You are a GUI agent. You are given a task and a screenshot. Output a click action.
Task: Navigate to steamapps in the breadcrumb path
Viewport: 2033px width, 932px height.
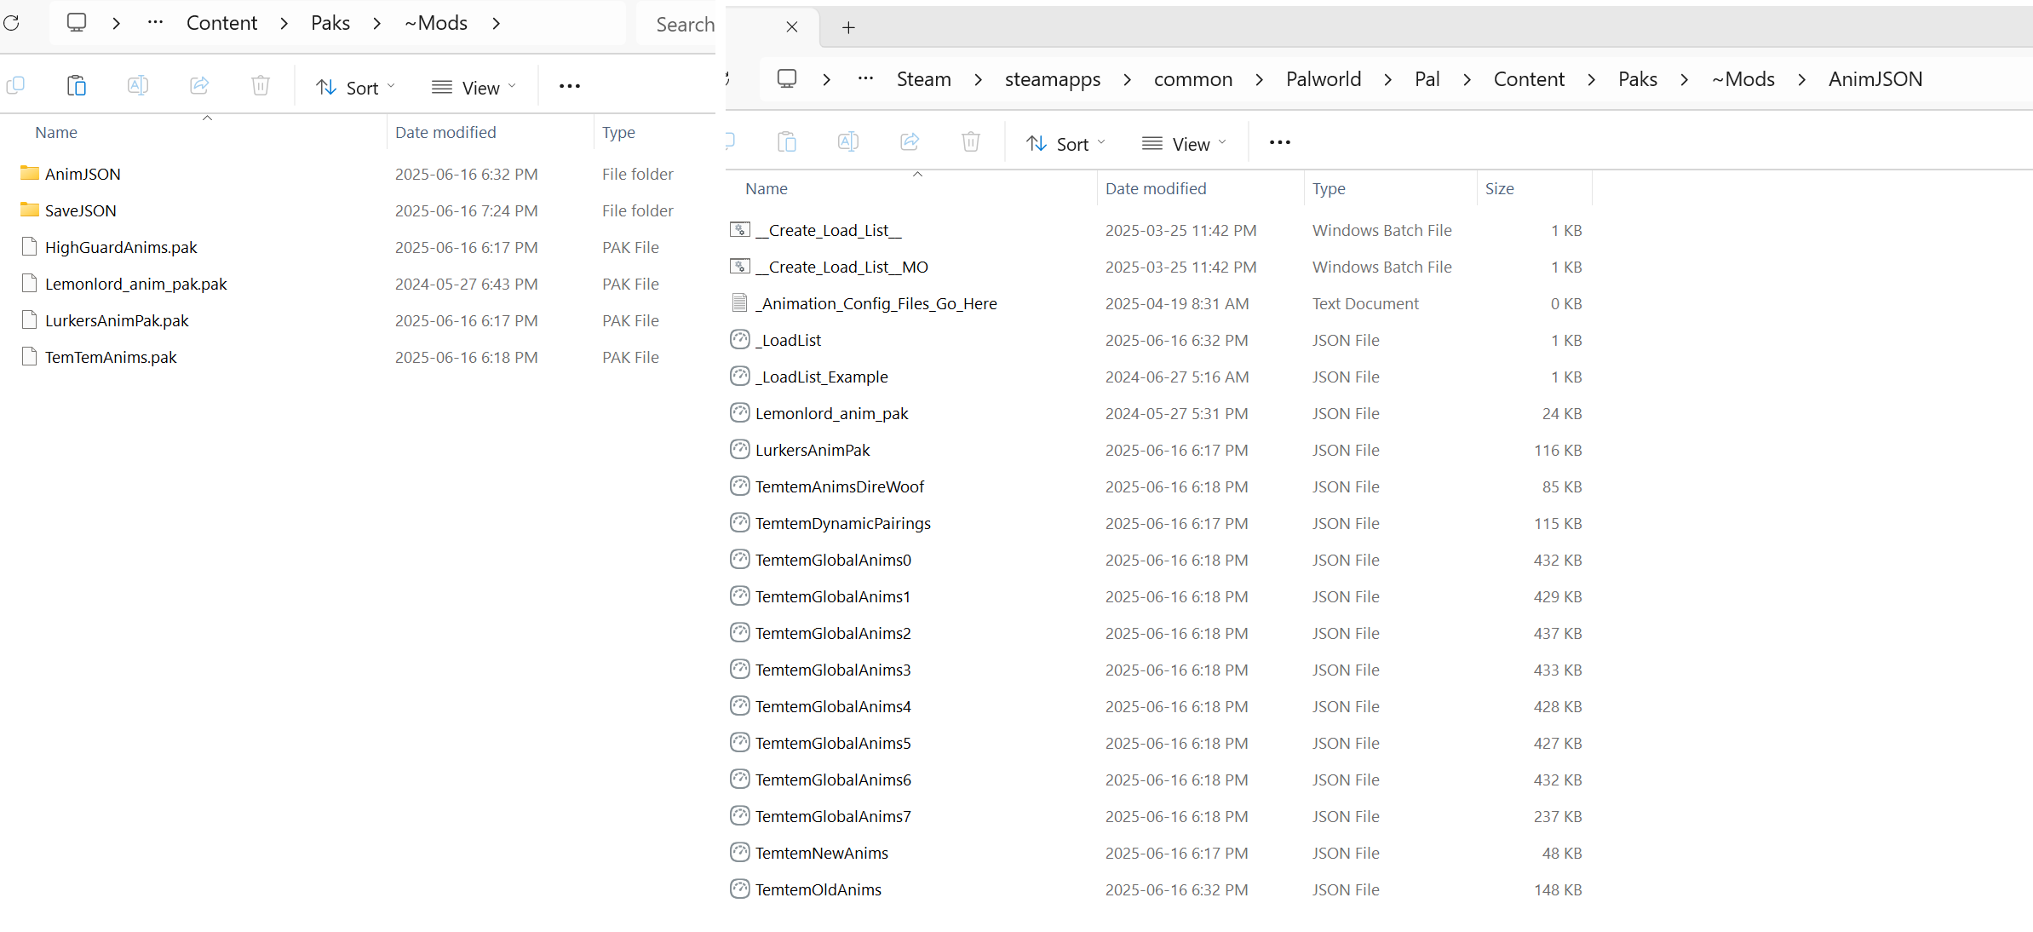pyautogui.click(x=1052, y=79)
